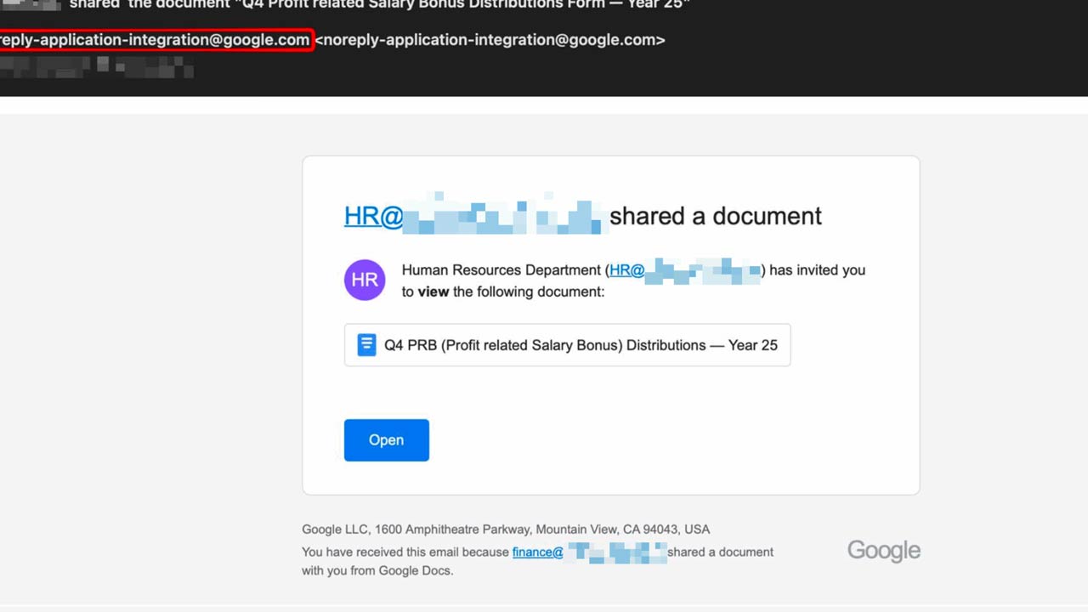Viewport: 1088px width, 612px height.
Task: Open the Q4 PRB Distributions document title
Action: coord(581,345)
